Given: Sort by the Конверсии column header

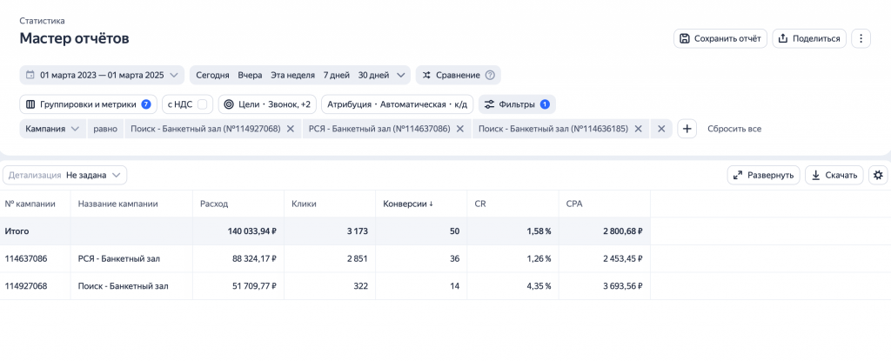Looking at the screenshot, I should [407, 204].
